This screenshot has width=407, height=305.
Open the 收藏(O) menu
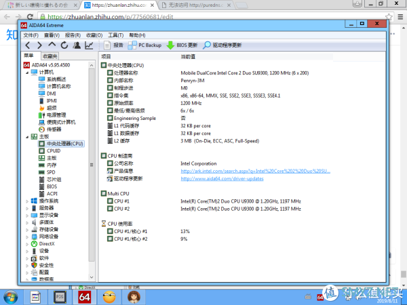[x=94, y=35]
